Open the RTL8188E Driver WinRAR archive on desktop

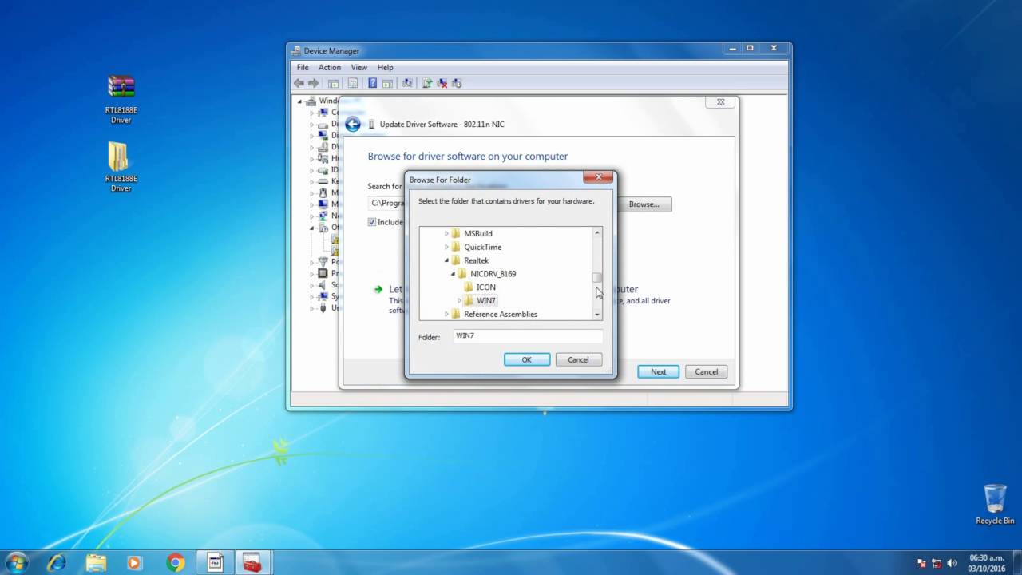[x=121, y=99]
